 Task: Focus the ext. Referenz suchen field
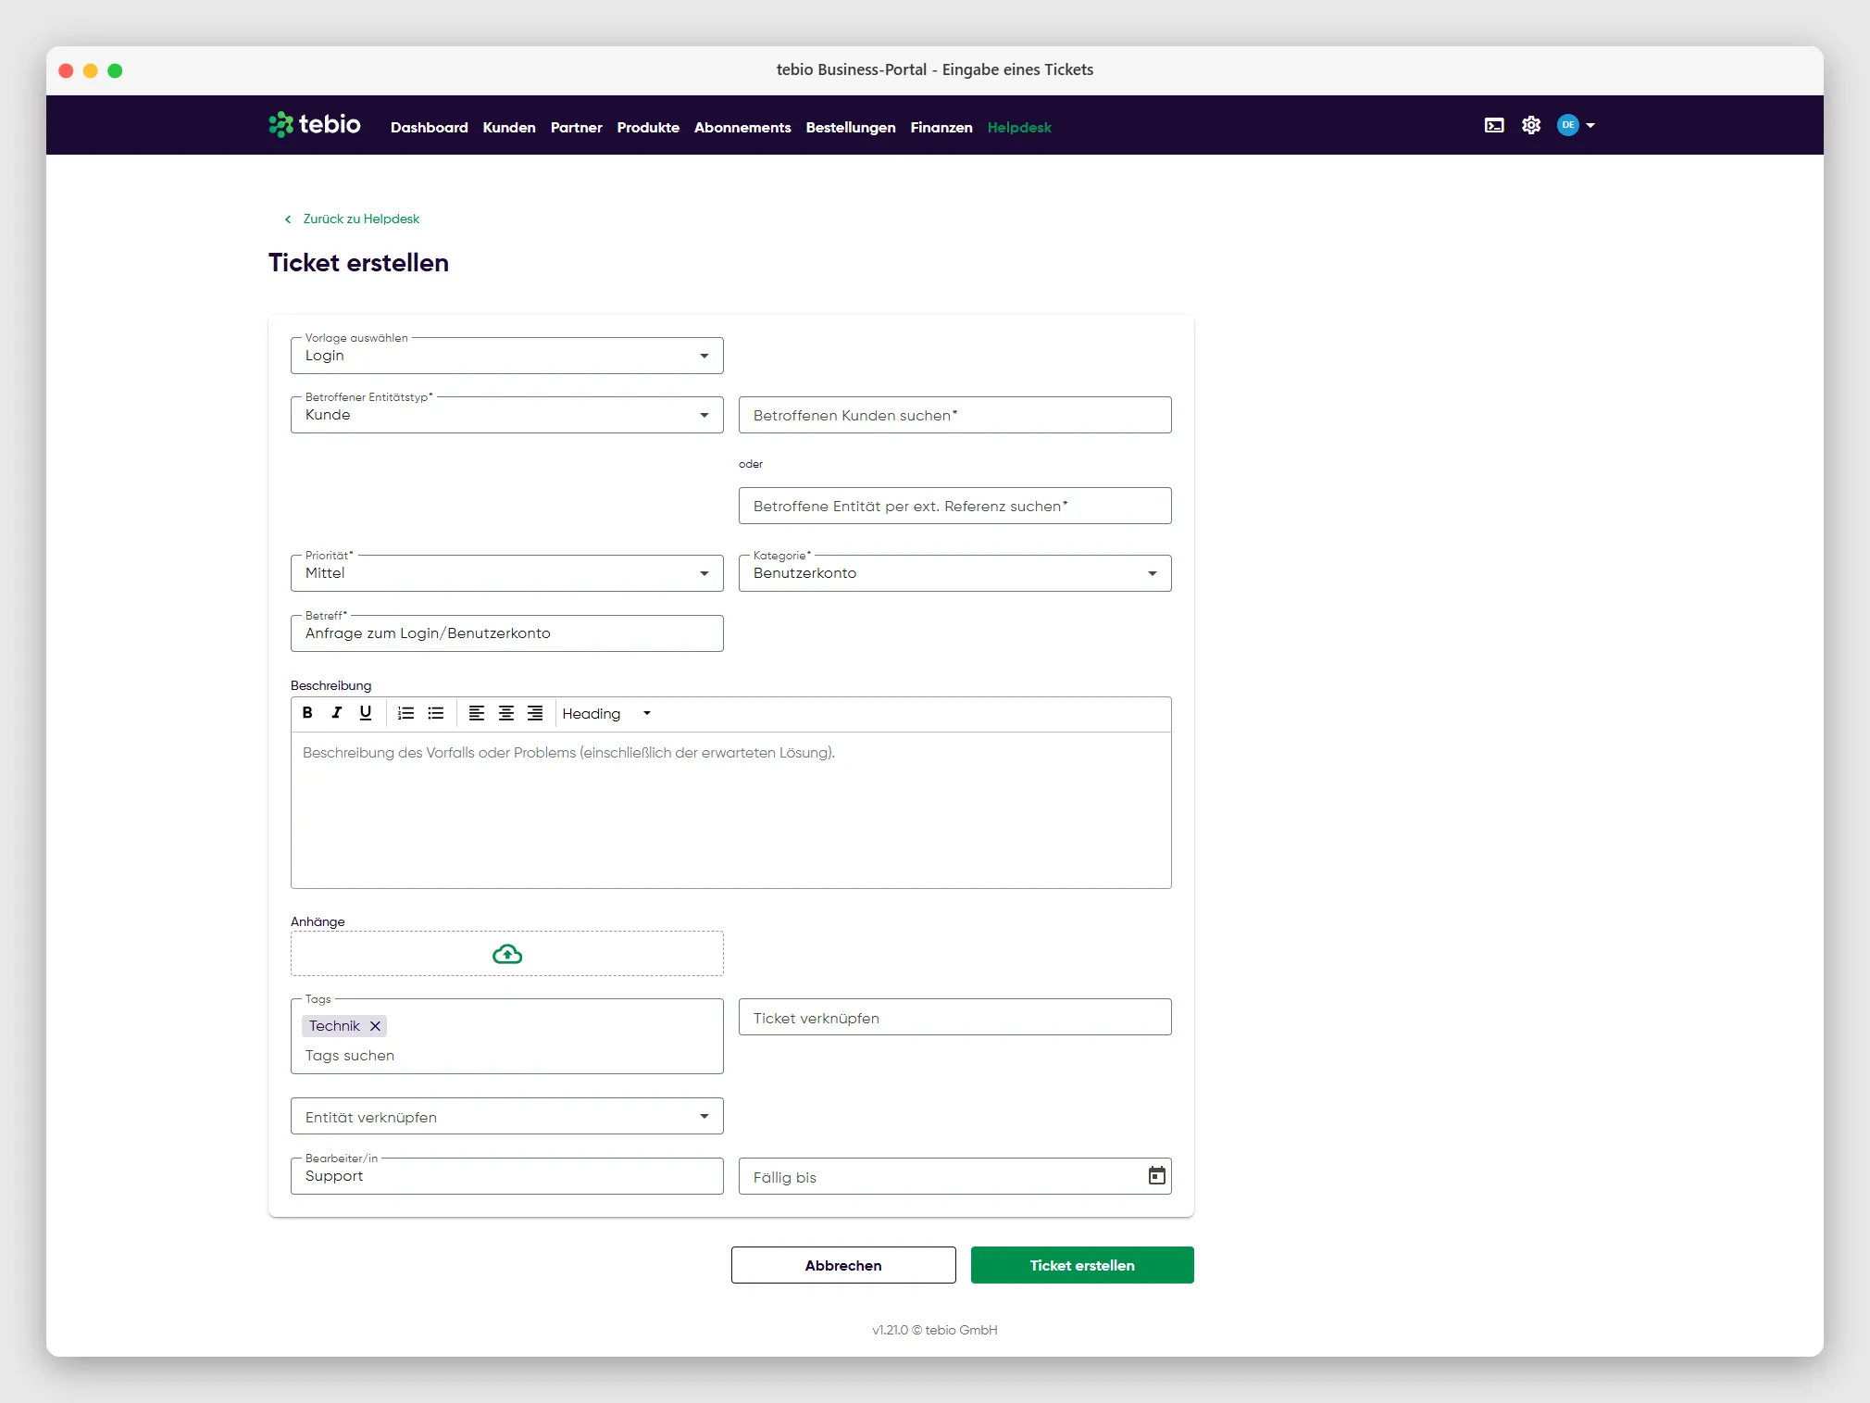(955, 506)
